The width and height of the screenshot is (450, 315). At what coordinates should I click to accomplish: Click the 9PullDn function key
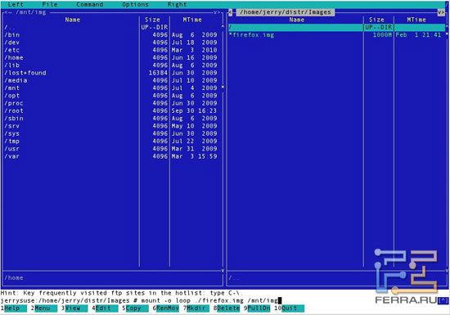coord(257,308)
